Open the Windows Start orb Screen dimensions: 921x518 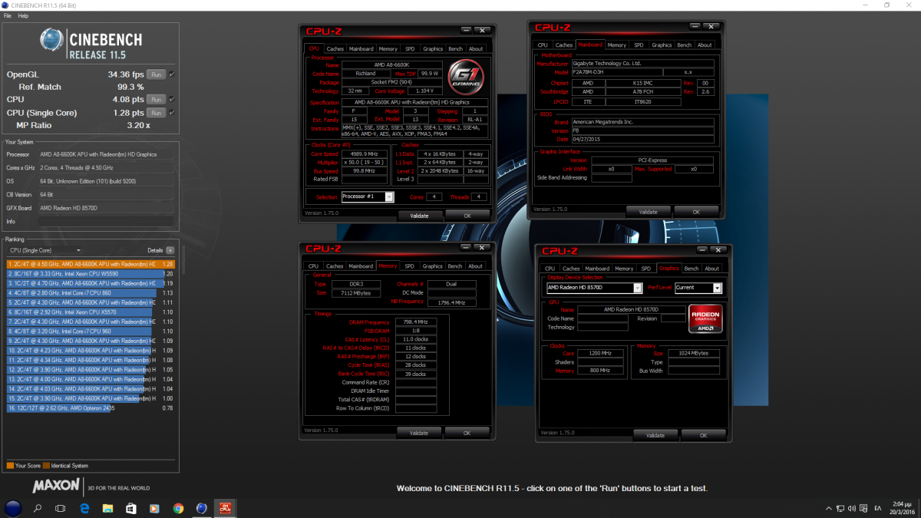(13, 508)
